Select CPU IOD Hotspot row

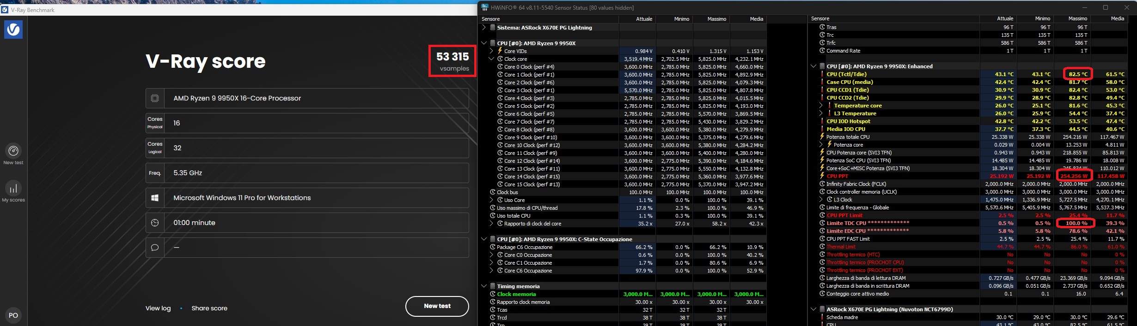click(x=968, y=121)
